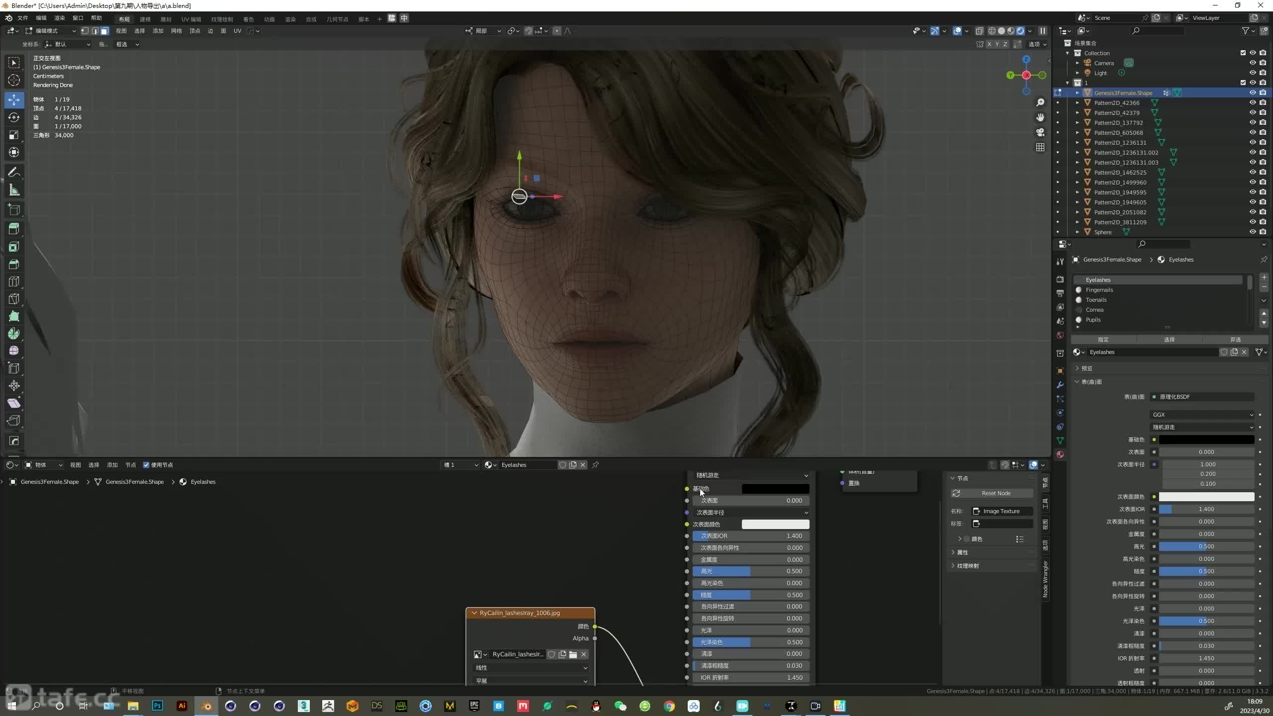The width and height of the screenshot is (1273, 716).
Task: Hide Camera object in outliner
Action: click(1253, 63)
